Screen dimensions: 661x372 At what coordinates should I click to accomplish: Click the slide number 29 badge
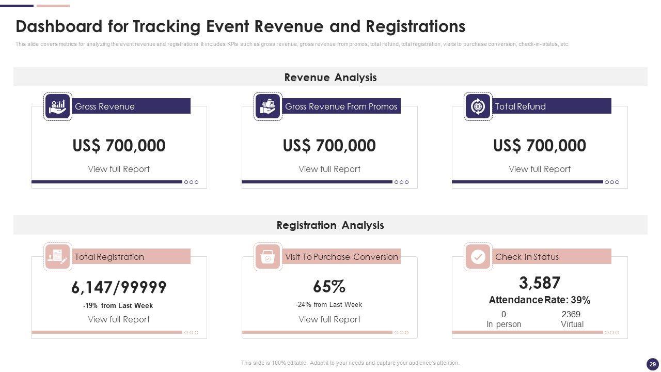(x=652, y=364)
